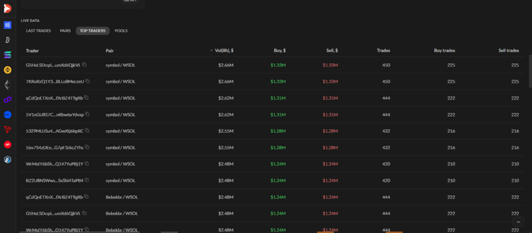The height and width of the screenshot is (233, 532).
Task: Open the platform logo home icon
Action: (7, 8)
